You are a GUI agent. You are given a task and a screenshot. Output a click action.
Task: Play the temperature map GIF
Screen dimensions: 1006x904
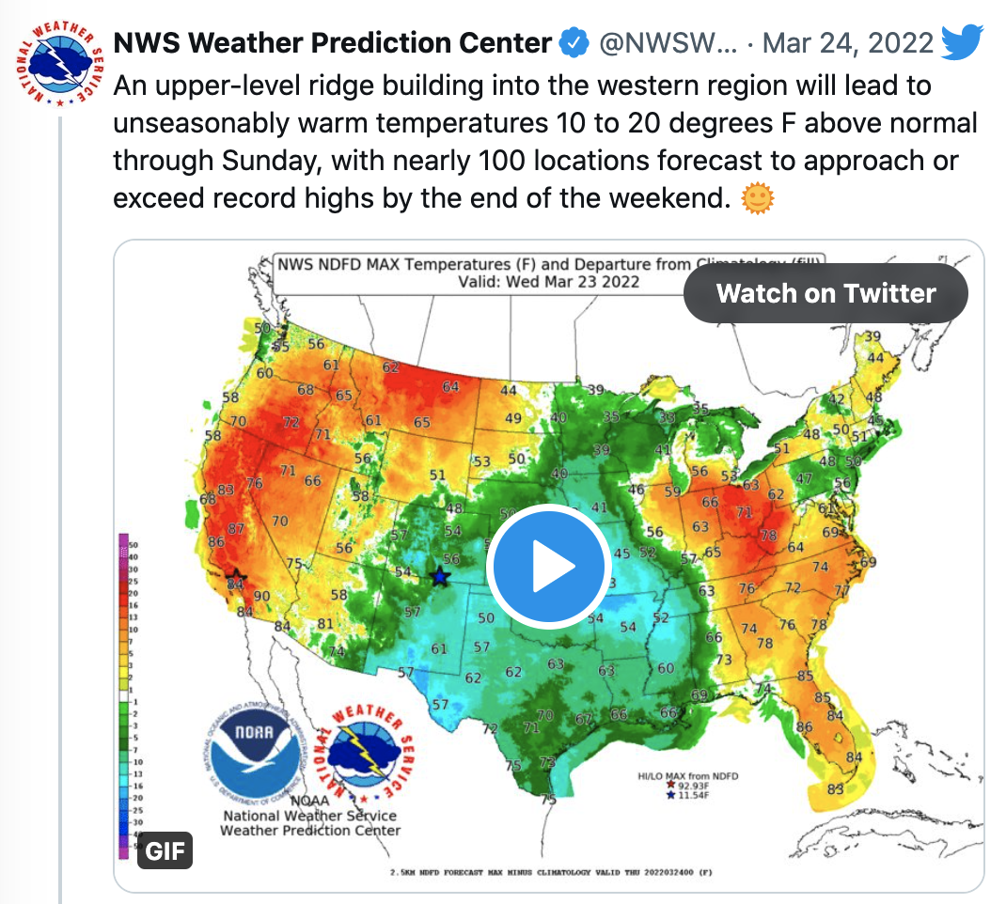click(548, 566)
